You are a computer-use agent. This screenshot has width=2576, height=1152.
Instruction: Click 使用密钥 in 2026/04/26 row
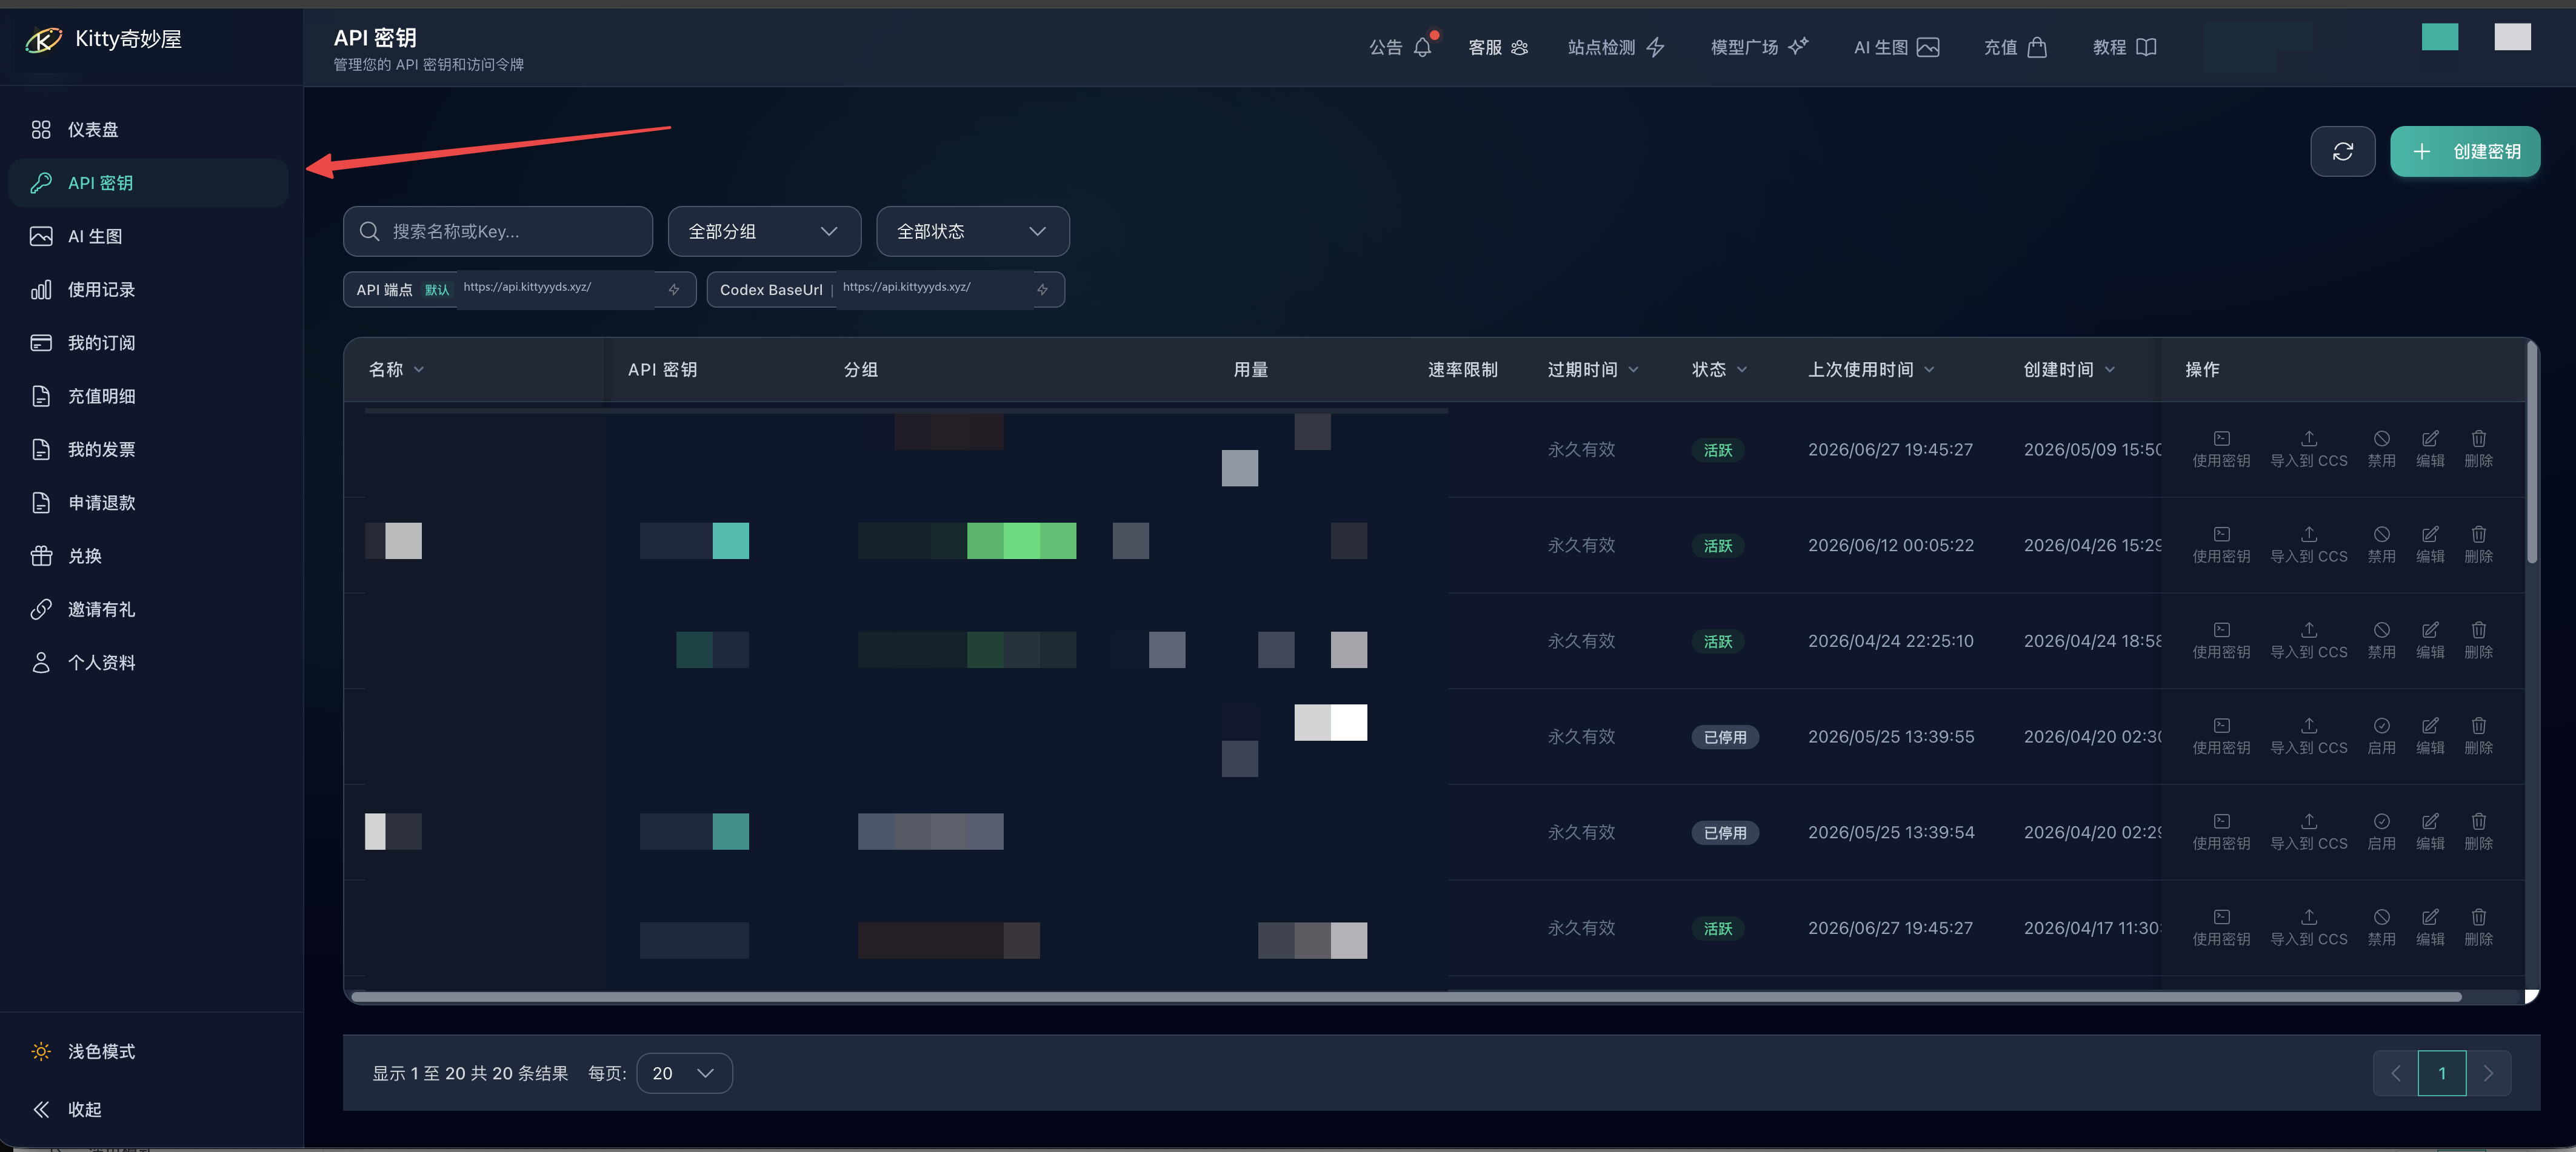pyautogui.click(x=2221, y=546)
